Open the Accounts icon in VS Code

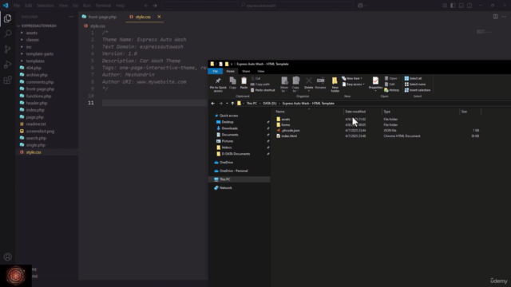(7, 257)
